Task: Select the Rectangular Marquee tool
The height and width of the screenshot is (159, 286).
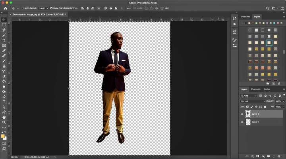Action: pos(4,25)
